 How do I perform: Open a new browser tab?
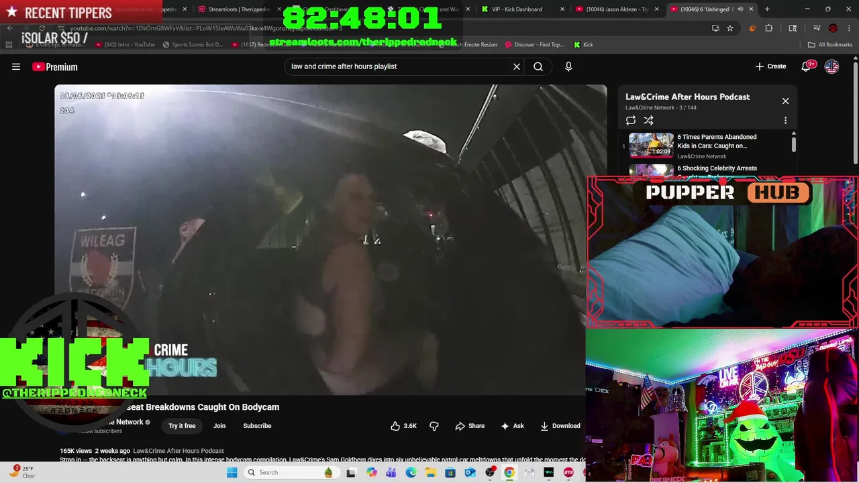pyautogui.click(x=767, y=9)
